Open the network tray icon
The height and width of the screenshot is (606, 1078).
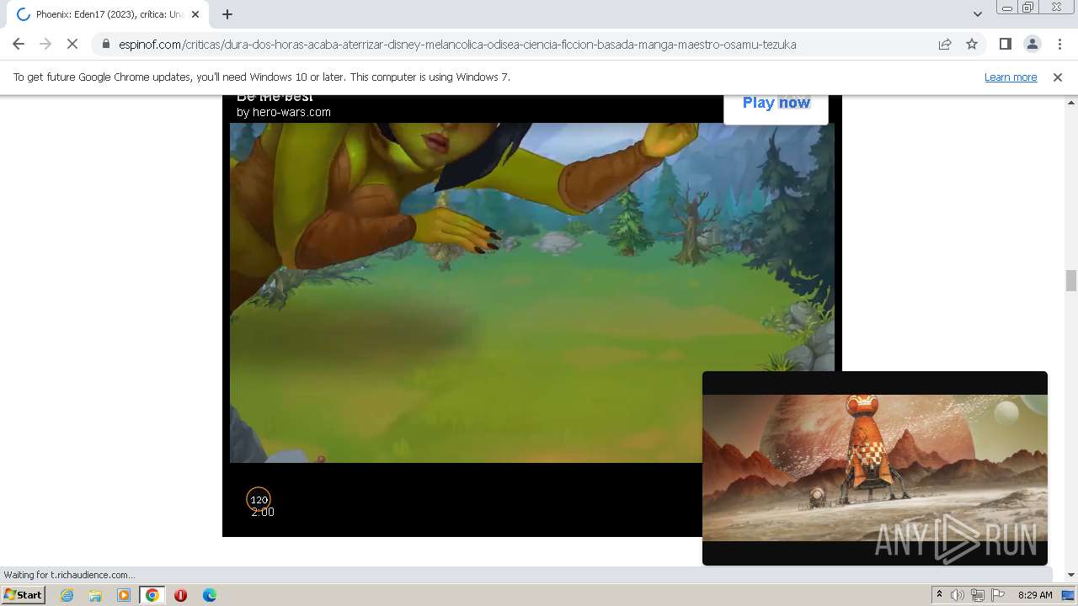click(x=978, y=595)
